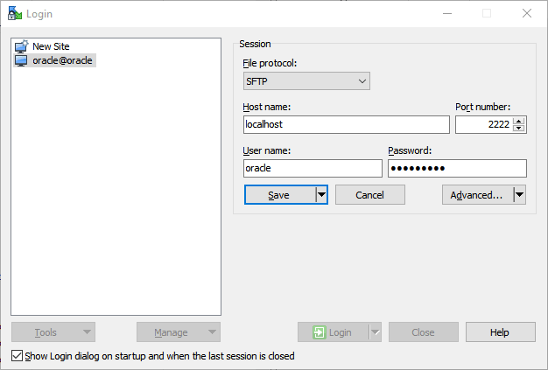Toggle Show Login dialog on startup checkbox
The height and width of the screenshot is (370, 548).
17,356
